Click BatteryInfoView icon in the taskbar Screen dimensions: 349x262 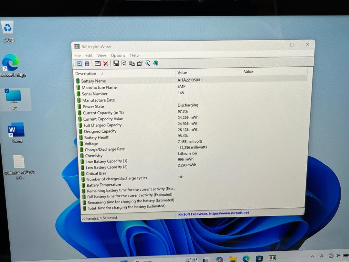[x=272, y=258]
